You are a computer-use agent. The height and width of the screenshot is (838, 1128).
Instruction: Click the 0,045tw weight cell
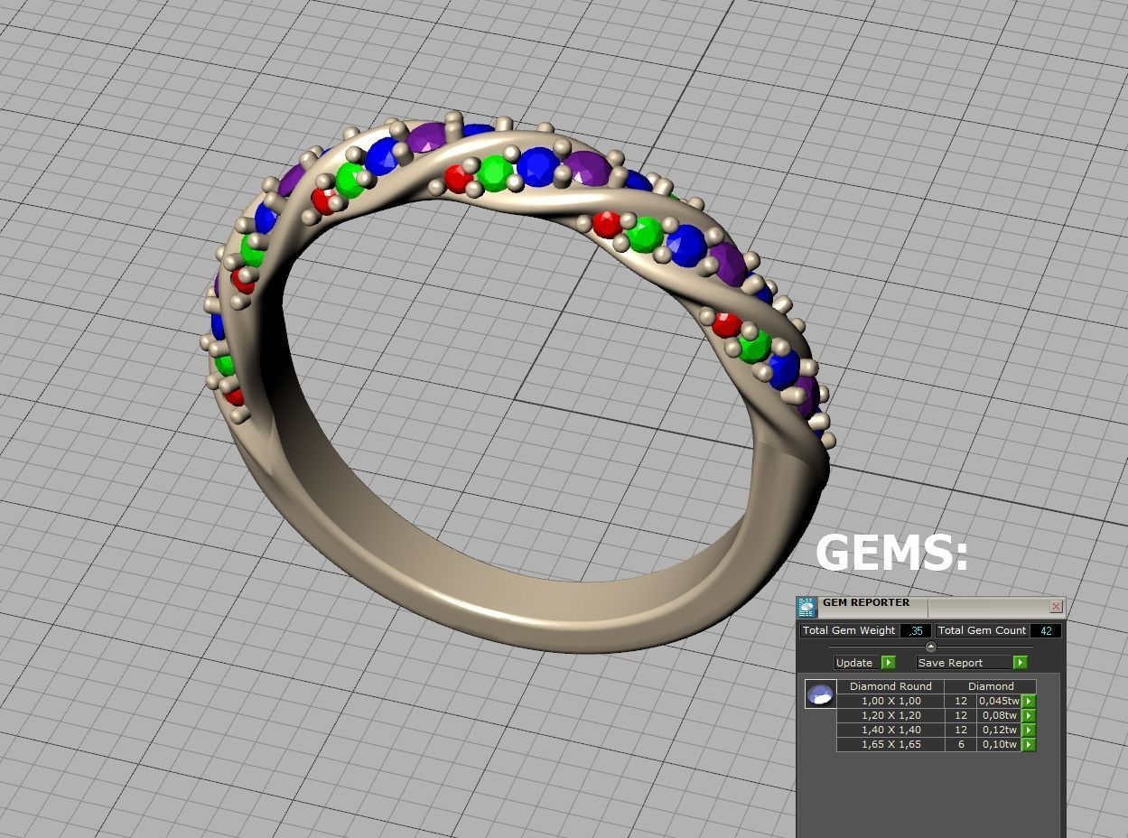[x=999, y=701]
